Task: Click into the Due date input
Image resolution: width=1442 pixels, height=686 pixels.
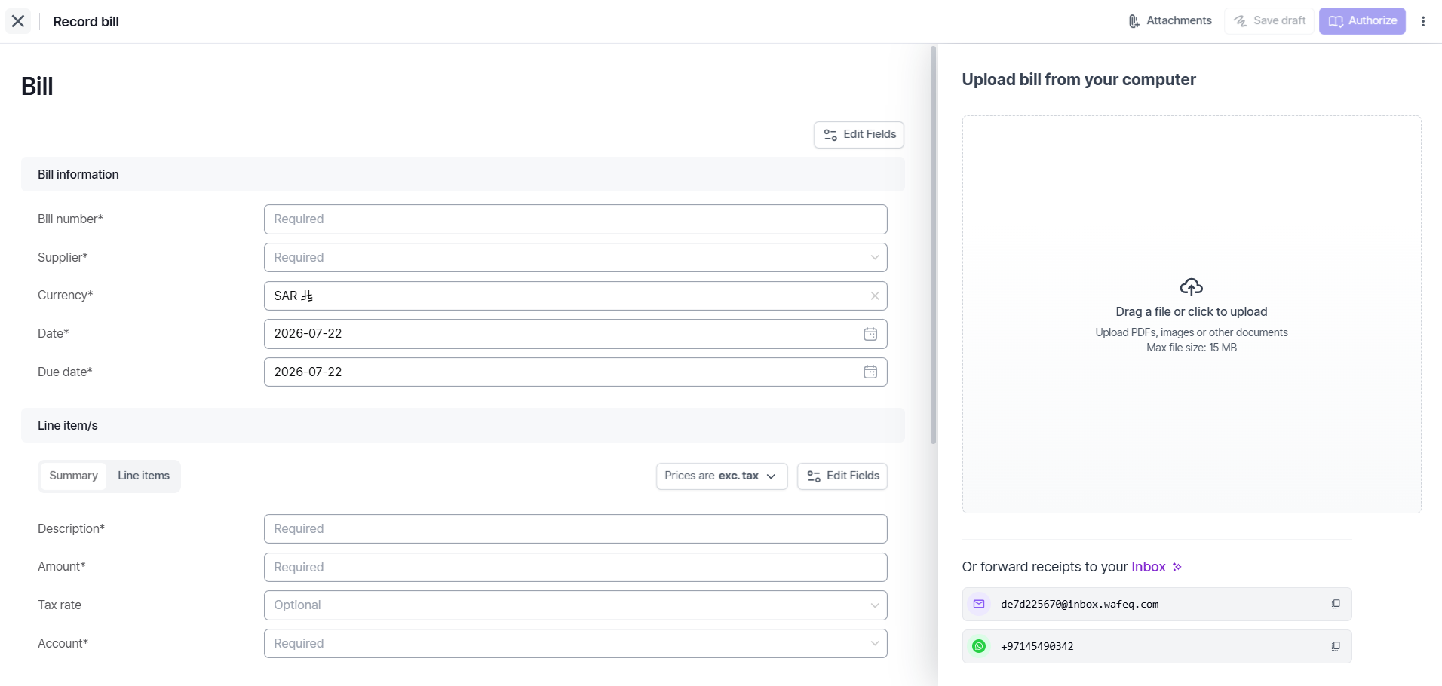Action: click(575, 372)
